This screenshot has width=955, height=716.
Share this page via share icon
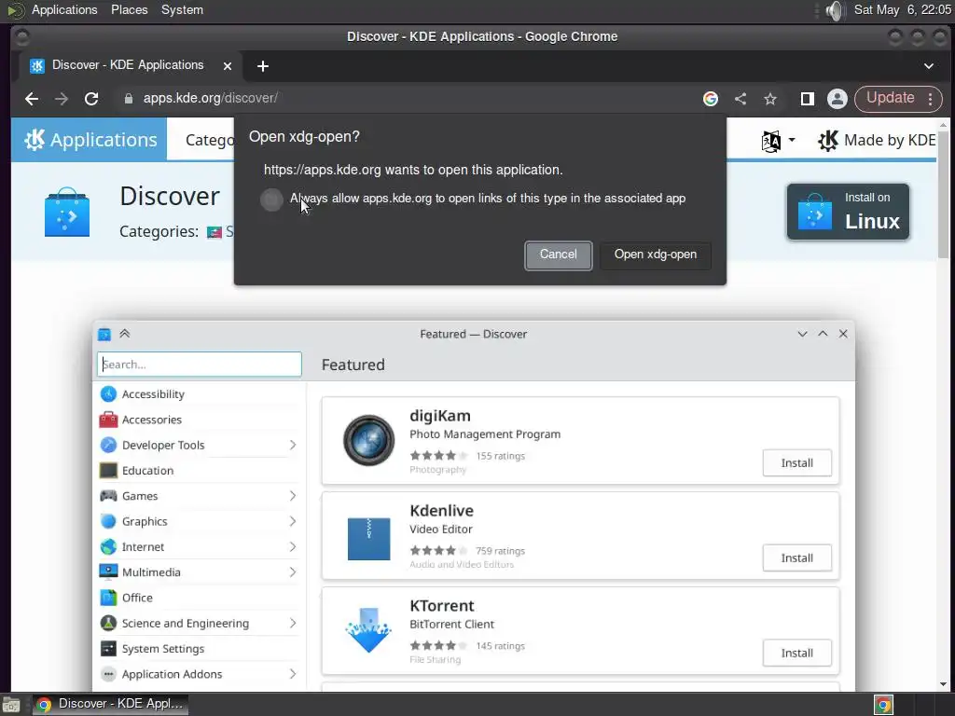740,99
